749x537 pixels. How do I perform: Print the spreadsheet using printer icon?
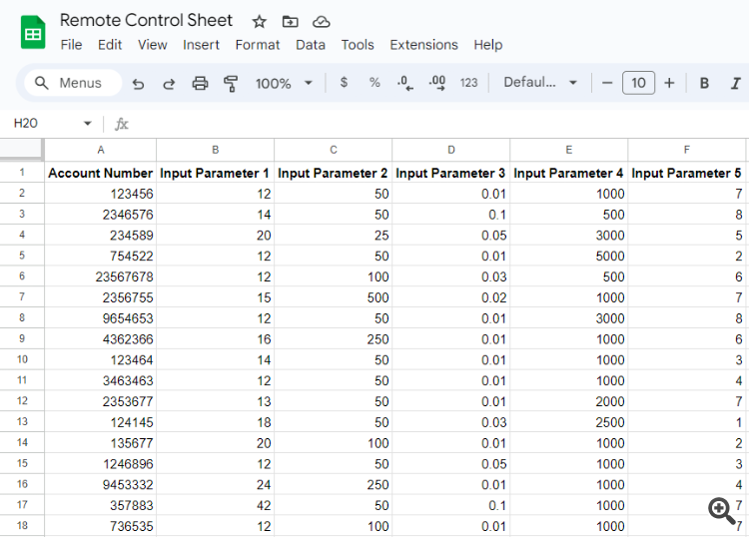(x=200, y=83)
